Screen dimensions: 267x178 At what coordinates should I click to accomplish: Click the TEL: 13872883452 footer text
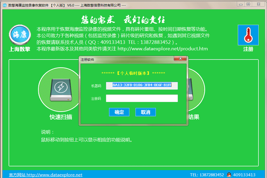[207, 175]
